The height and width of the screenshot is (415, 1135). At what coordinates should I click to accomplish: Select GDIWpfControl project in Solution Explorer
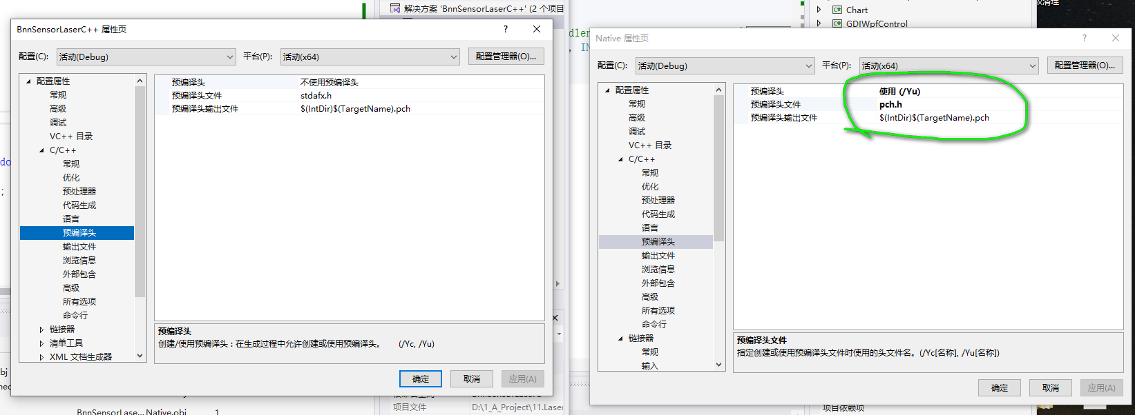point(877,23)
